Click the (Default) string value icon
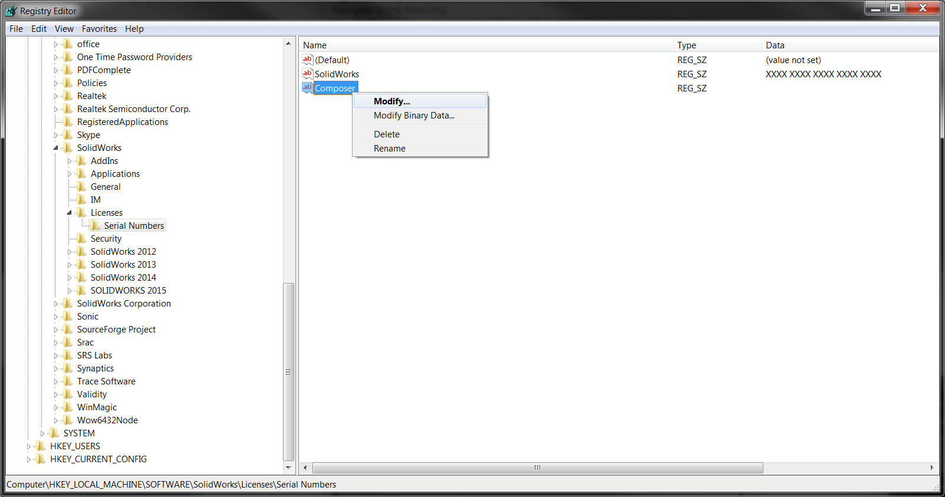 307,60
